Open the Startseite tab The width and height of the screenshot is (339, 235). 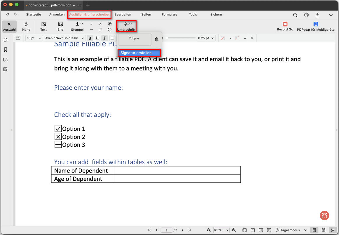point(34,15)
